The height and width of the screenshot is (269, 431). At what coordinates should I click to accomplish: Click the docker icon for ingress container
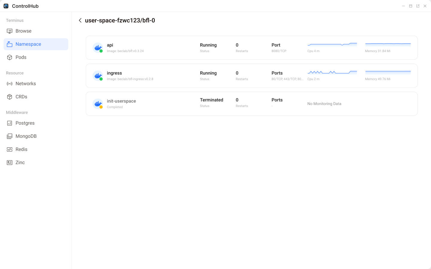point(98,76)
